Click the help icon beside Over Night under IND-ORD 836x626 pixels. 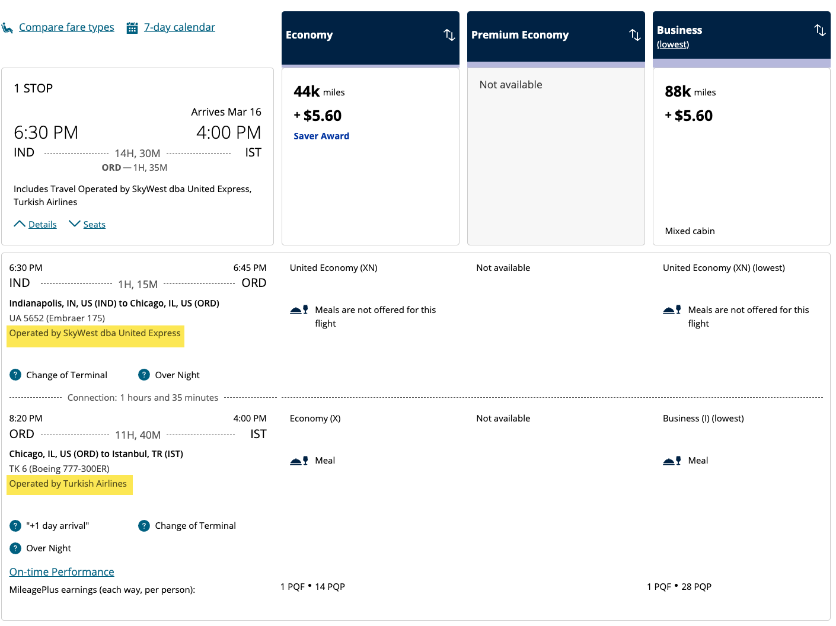pyautogui.click(x=144, y=375)
